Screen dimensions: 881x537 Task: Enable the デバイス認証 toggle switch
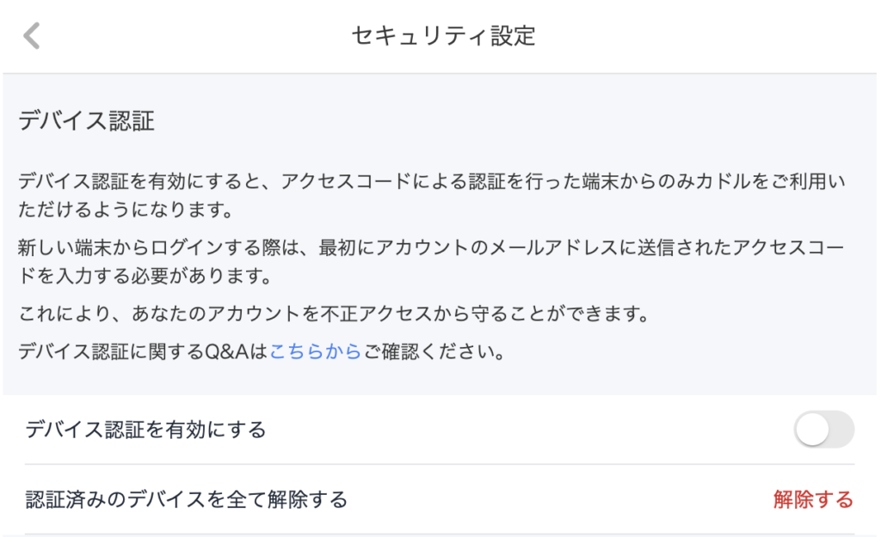(823, 430)
